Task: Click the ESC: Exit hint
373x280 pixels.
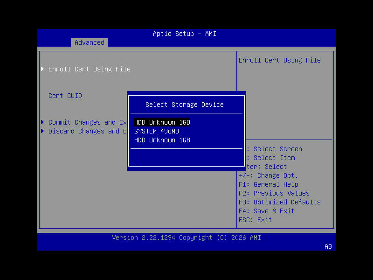Action: (x=255, y=219)
